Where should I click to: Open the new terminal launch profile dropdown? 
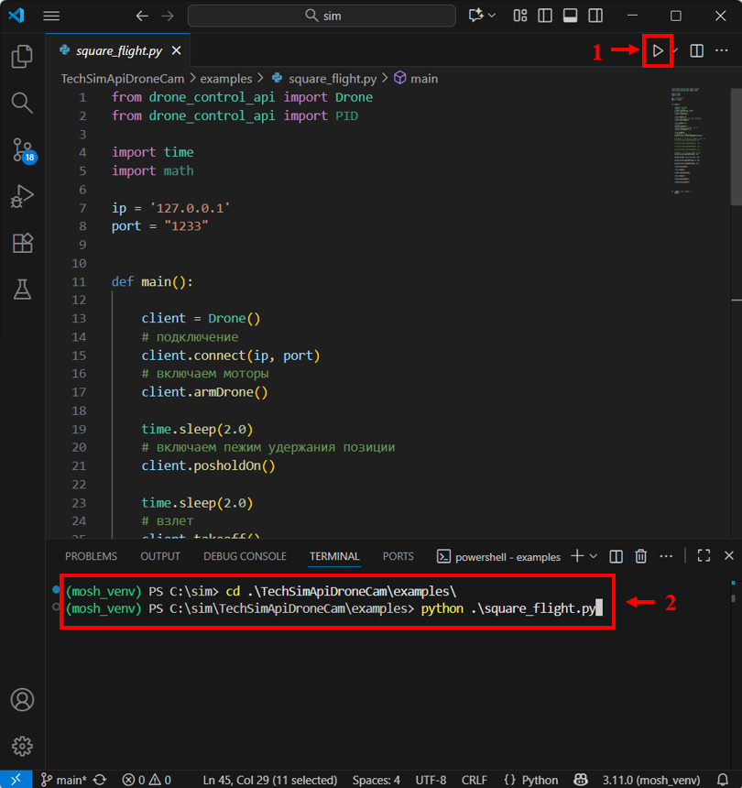[x=594, y=556]
